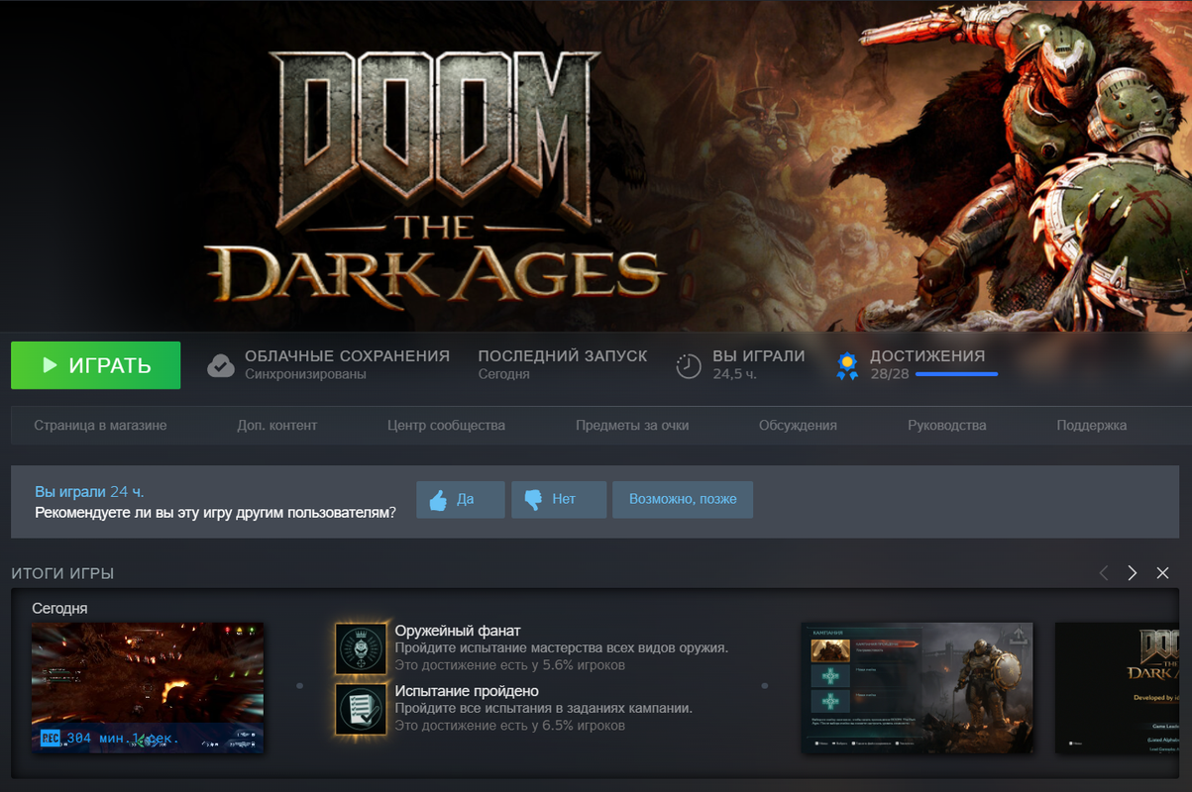Click the Оружейный фанат achievement title
The image size is (1192, 792).
coord(458,631)
